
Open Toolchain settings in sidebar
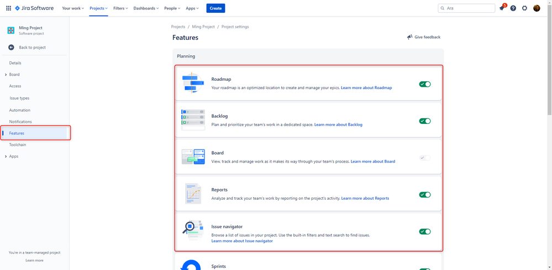[18, 144]
